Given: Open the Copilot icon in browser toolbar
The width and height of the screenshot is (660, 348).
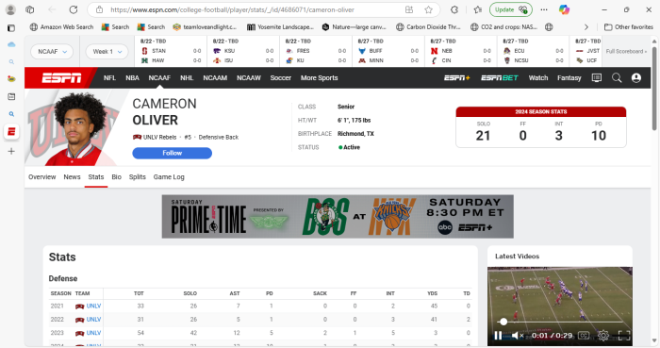Looking at the screenshot, I should click(x=564, y=9).
